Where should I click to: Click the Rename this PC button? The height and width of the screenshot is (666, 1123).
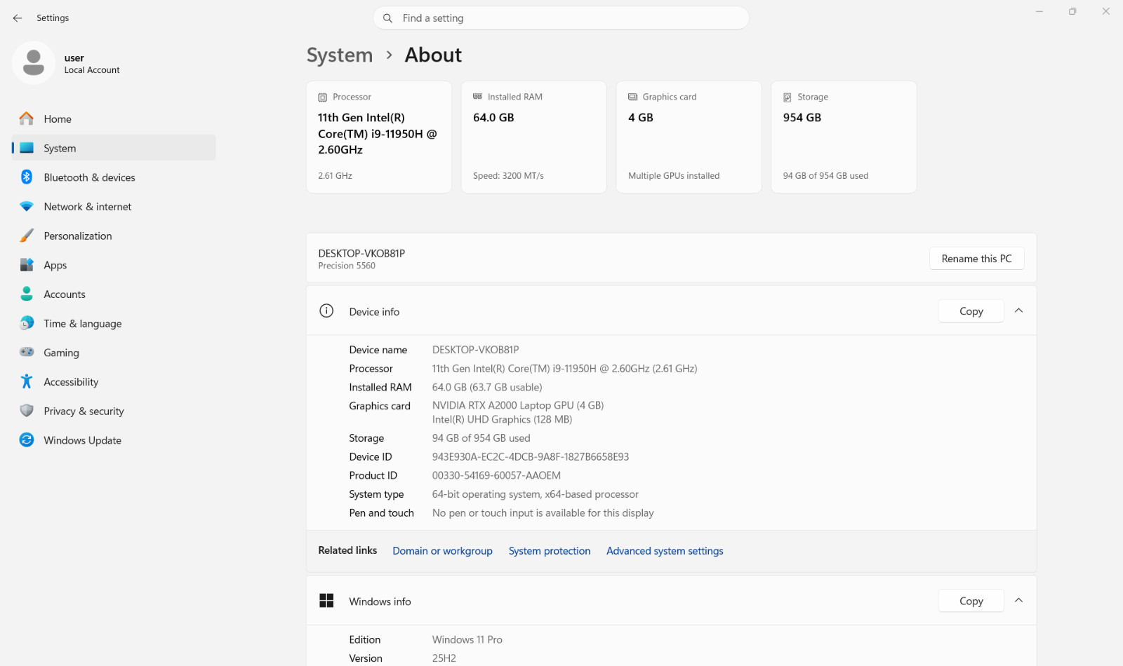[x=976, y=259]
